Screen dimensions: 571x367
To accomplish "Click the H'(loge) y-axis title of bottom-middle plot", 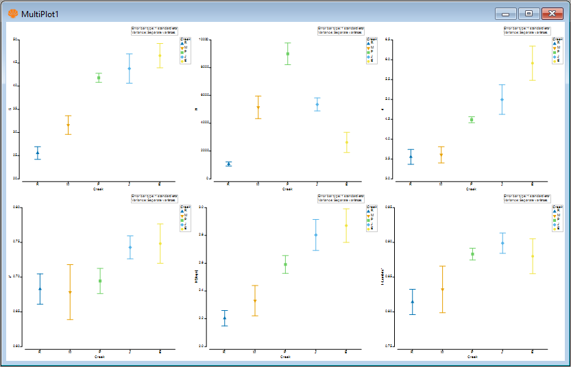I will [x=197, y=277].
